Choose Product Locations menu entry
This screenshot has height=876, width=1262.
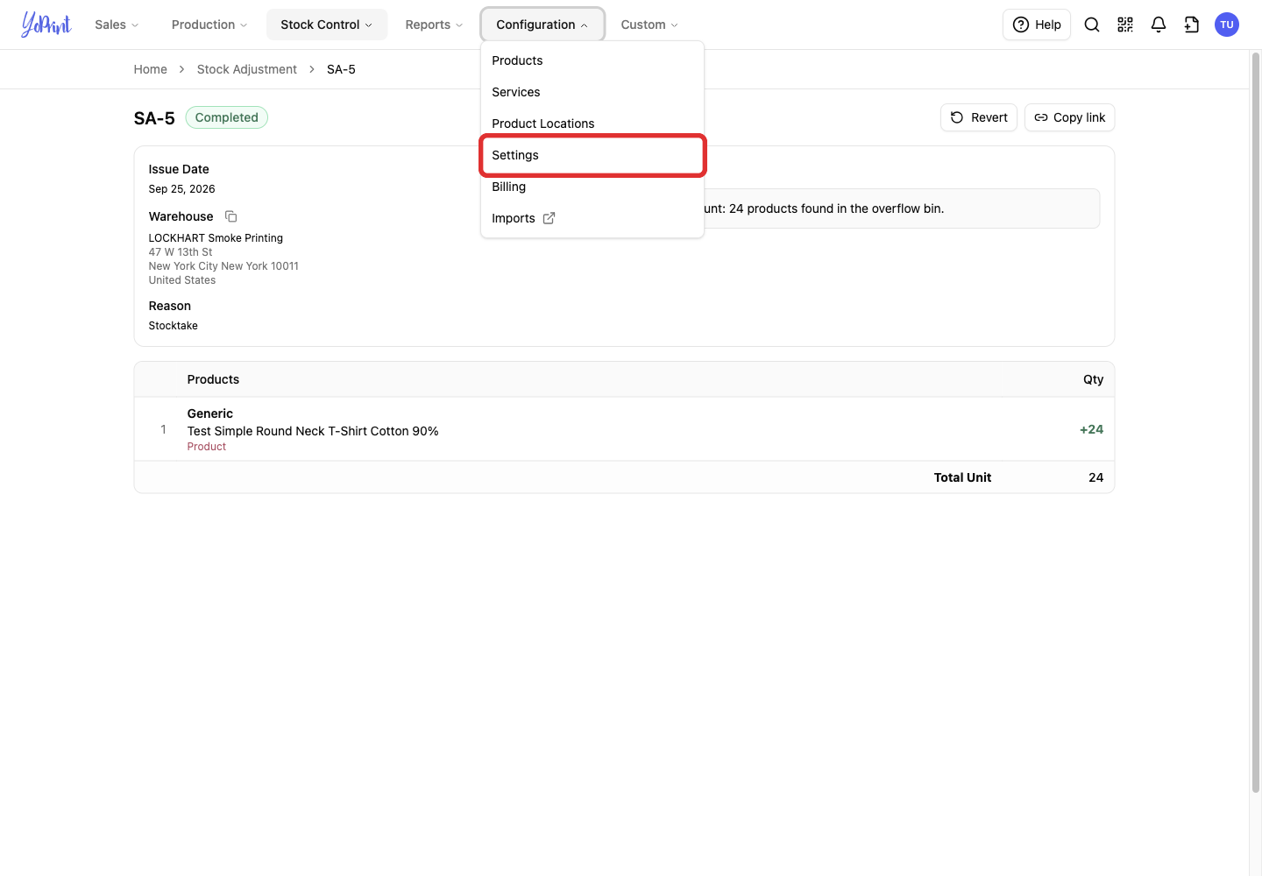point(592,124)
